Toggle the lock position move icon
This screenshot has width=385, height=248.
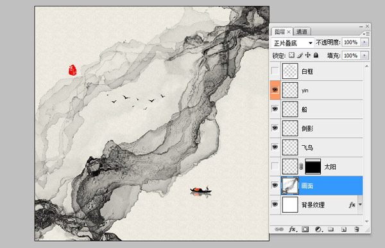(307, 55)
